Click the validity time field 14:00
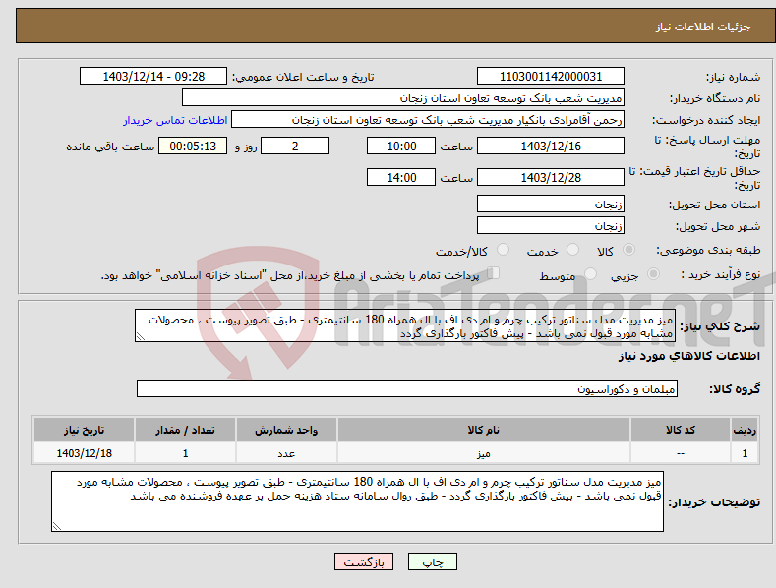This screenshot has height=588, width=776. click(401, 177)
